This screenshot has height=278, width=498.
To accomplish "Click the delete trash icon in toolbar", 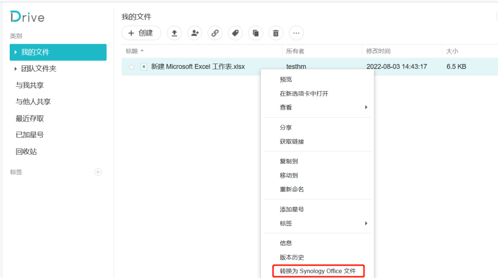I will click(x=276, y=33).
